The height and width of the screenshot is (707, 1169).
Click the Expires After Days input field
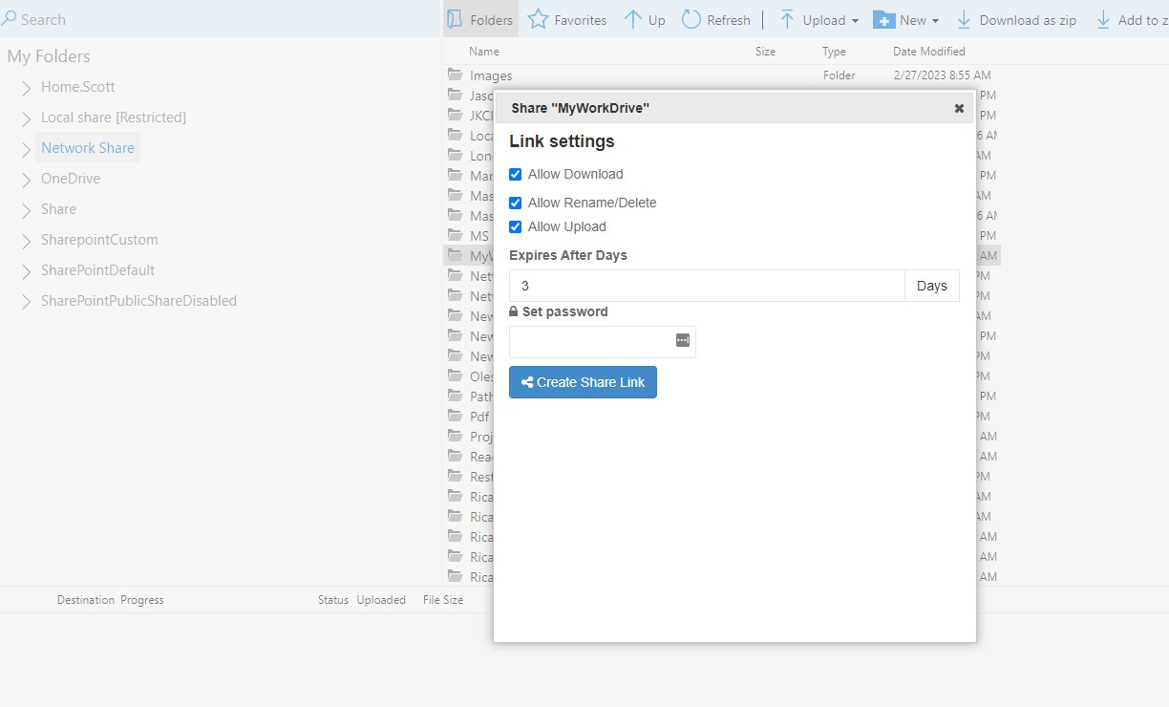pyautogui.click(x=707, y=286)
